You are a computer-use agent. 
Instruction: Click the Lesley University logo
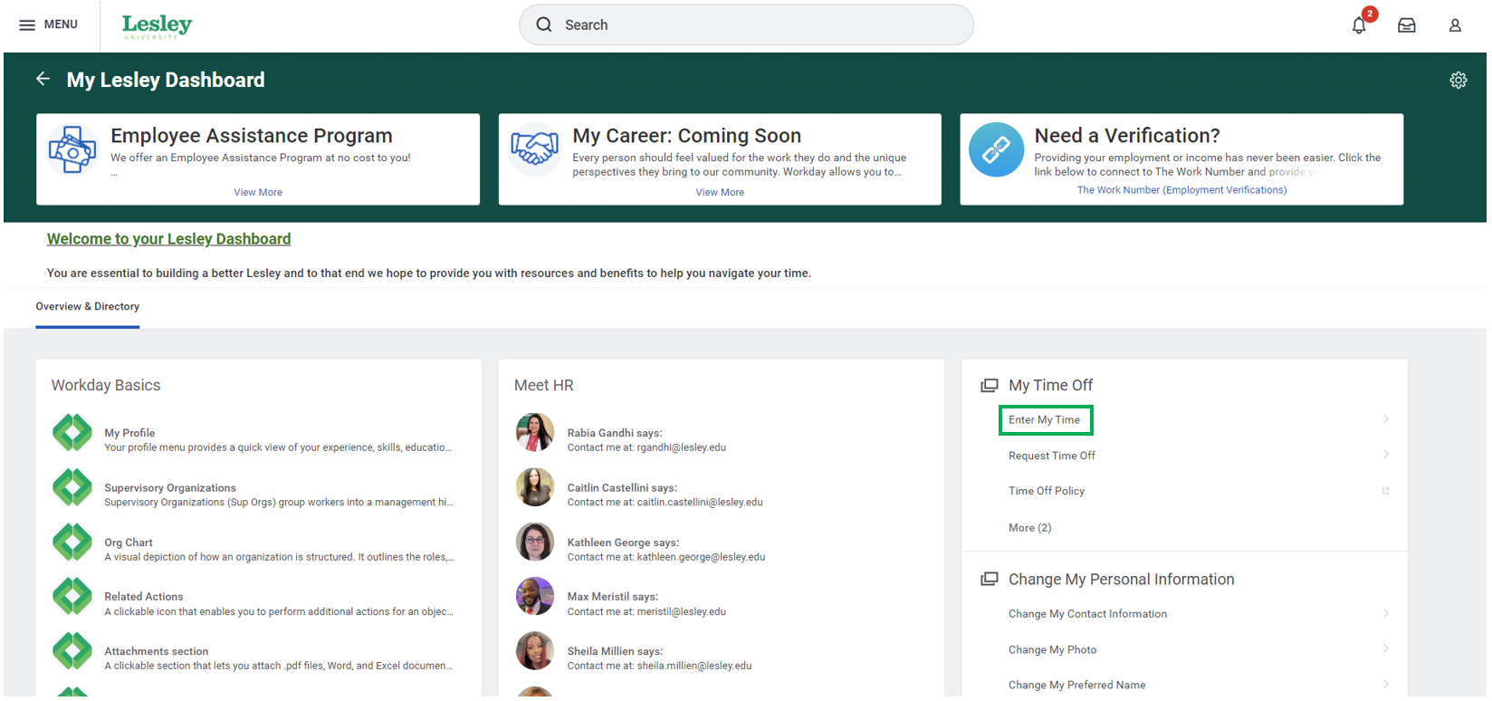157,25
